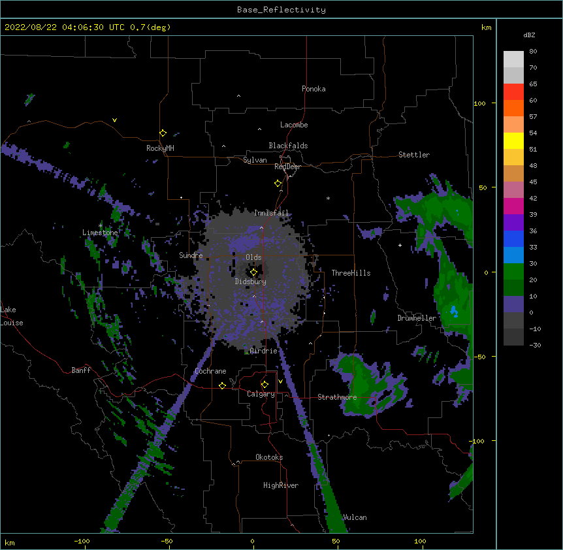Click the -100 tick label on the bottom axis
Viewport: 563px width, 550px height.
point(82,541)
